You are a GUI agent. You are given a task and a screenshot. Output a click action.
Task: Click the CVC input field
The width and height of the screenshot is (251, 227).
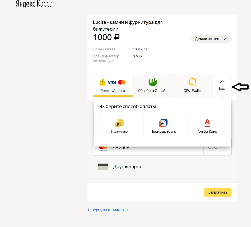[217, 151]
